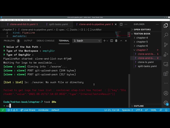
Task: Open the Search view icon
Action: click(166, 35)
